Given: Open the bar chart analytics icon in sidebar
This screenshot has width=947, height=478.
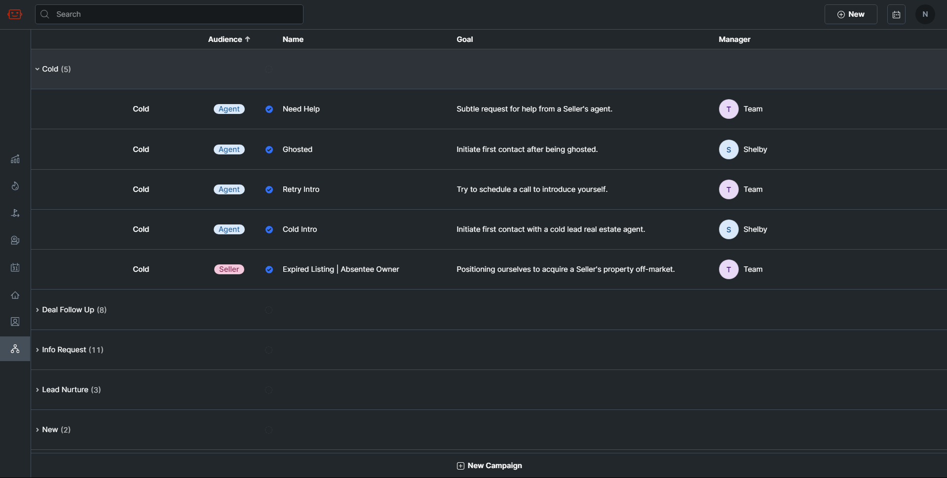Looking at the screenshot, I should [15, 159].
